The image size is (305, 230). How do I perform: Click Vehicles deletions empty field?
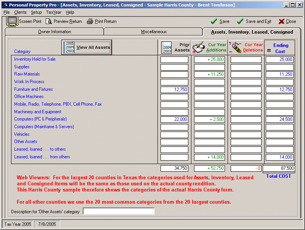[246, 135]
